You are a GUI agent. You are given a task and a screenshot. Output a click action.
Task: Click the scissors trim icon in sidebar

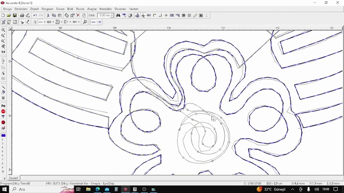(x=3, y=128)
